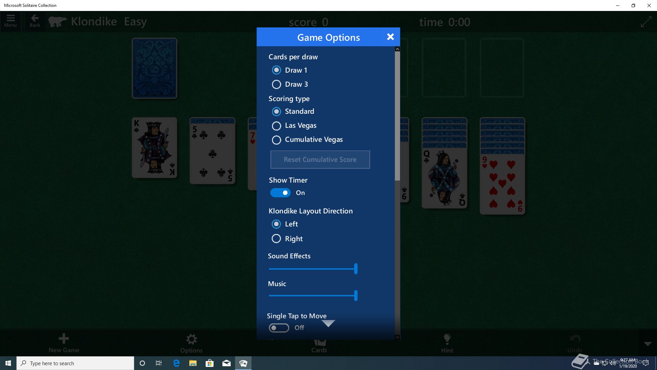The height and width of the screenshot is (370, 657).
Task: Start a New Game
Action: [x=64, y=343]
